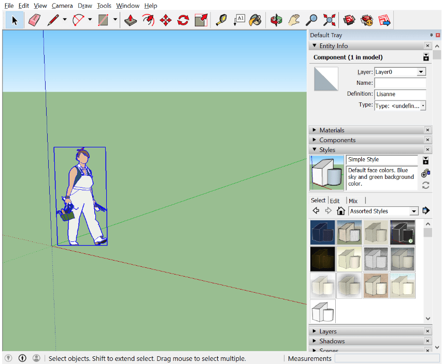This screenshot has height=364, width=442.
Task: Switch to the Mix tab in Styles
Action: coord(353,201)
